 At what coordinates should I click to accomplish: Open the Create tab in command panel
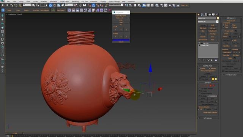point(199,14)
